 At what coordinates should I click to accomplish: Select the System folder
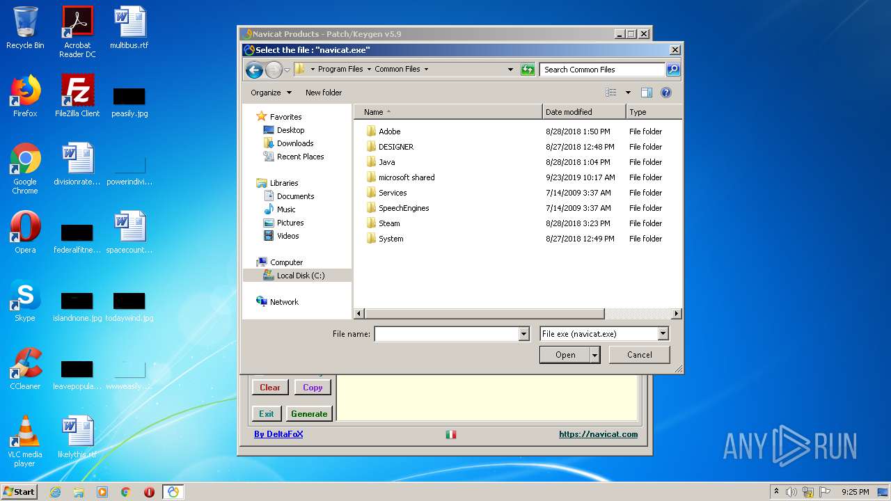391,239
